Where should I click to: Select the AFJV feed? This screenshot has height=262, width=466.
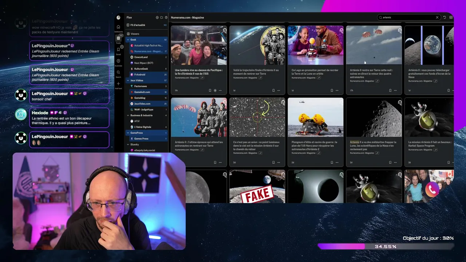click(149, 121)
